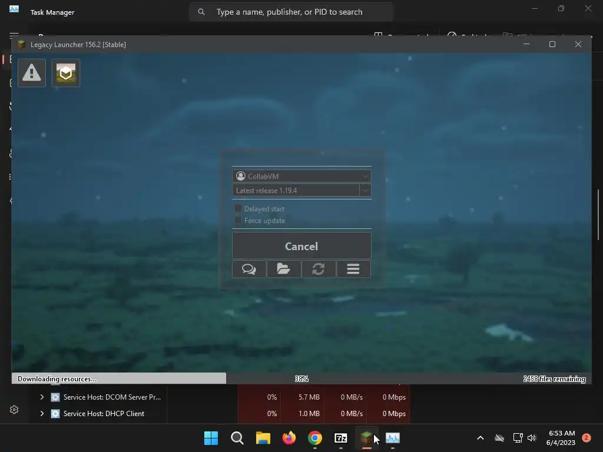Open the version dropdown arrow next to 1.19.4

tap(365, 190)
